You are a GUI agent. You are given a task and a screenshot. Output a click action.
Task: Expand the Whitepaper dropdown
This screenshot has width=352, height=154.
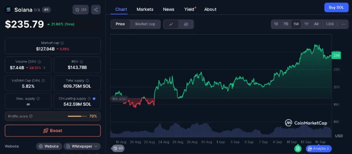coord(82,146)
